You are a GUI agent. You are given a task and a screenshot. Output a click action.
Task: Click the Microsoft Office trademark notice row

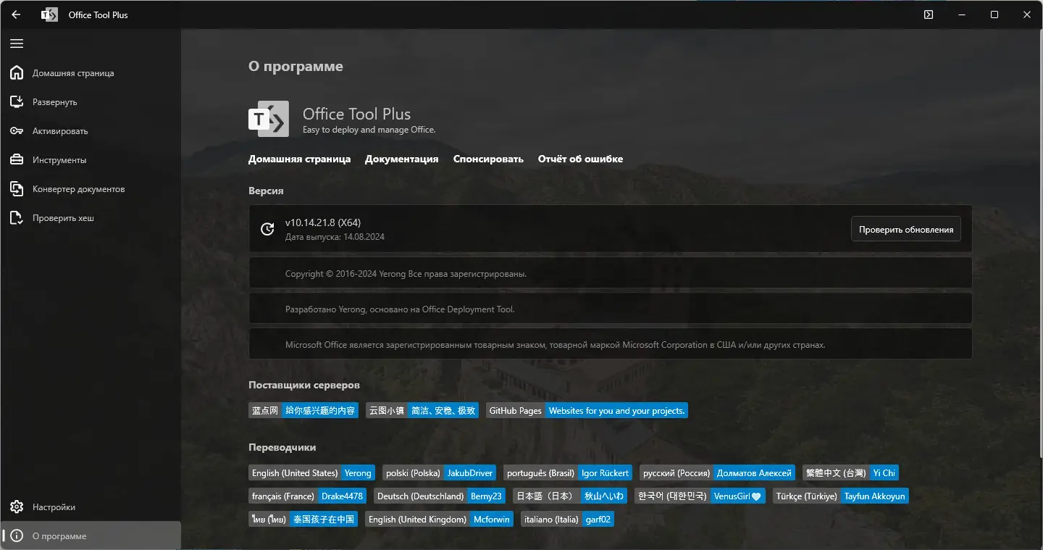(610, 344)
